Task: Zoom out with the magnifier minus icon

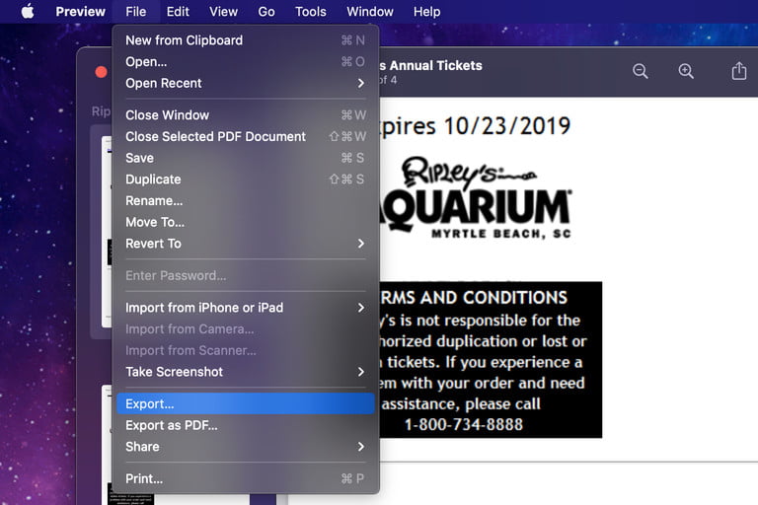Action: pos(640,71)
